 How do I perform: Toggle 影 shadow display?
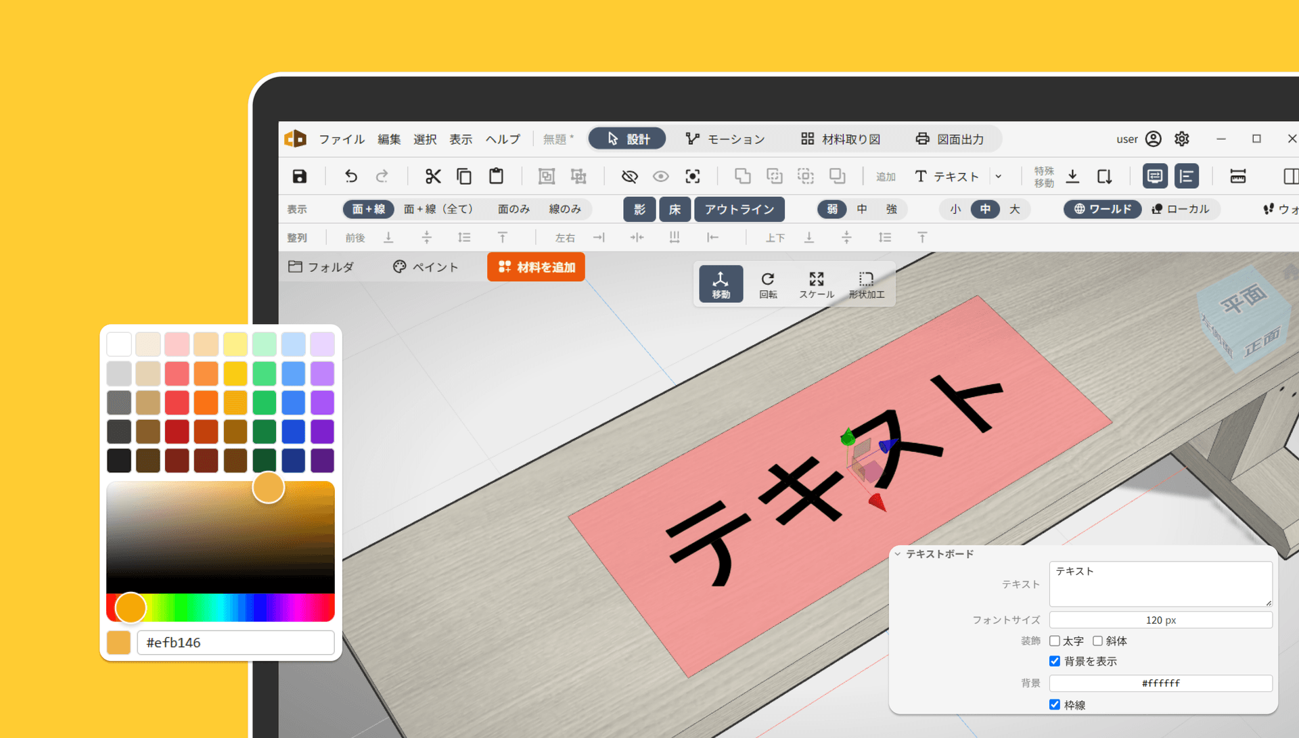point(639,209)
